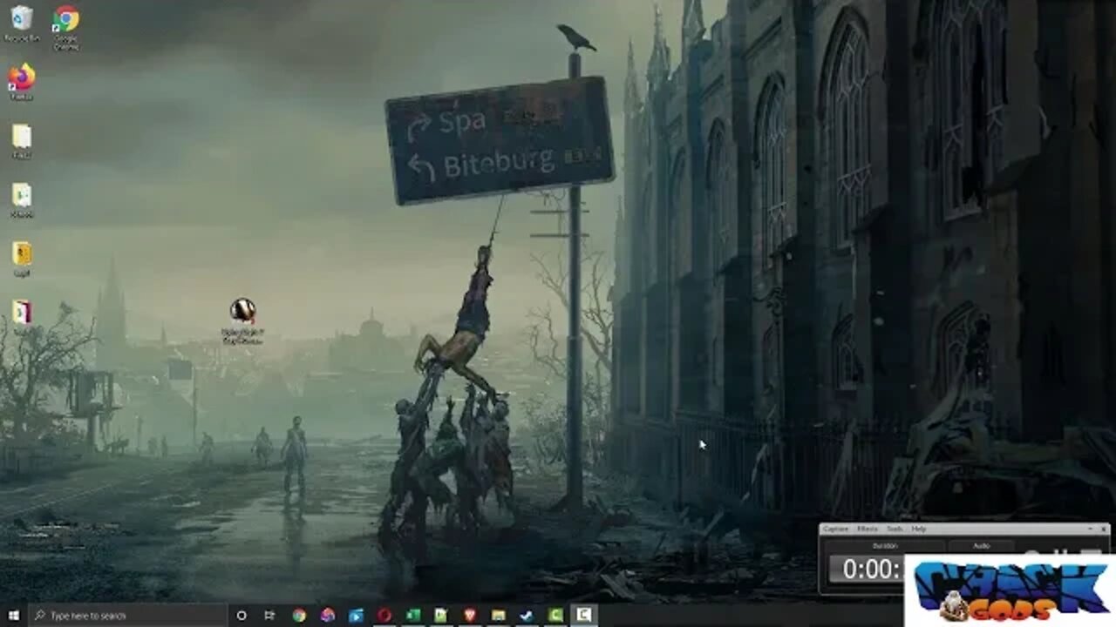Launch the Google Chrome desktop shortcut
Viewport: 1116px width, 627px height.
click(x=66, y=27)
